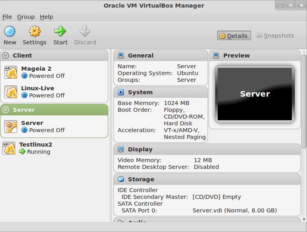The height and width of the screenshot is (232, 307).
Task: Open the Help menu
Action: click(x=46, y=17)
